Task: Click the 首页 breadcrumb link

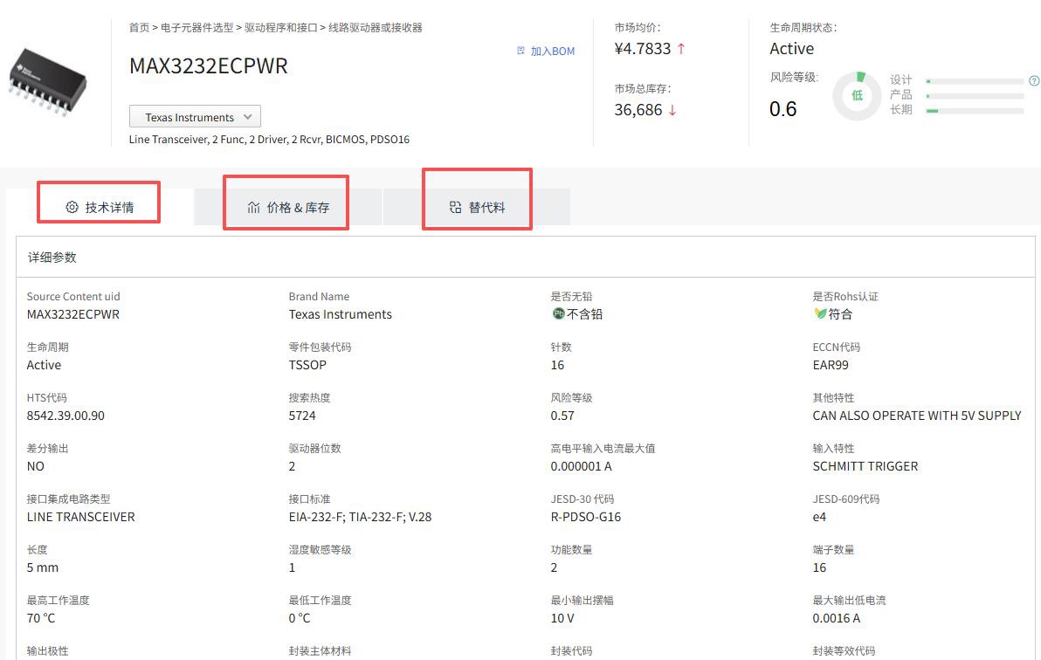Action: [x=140, y=27]
